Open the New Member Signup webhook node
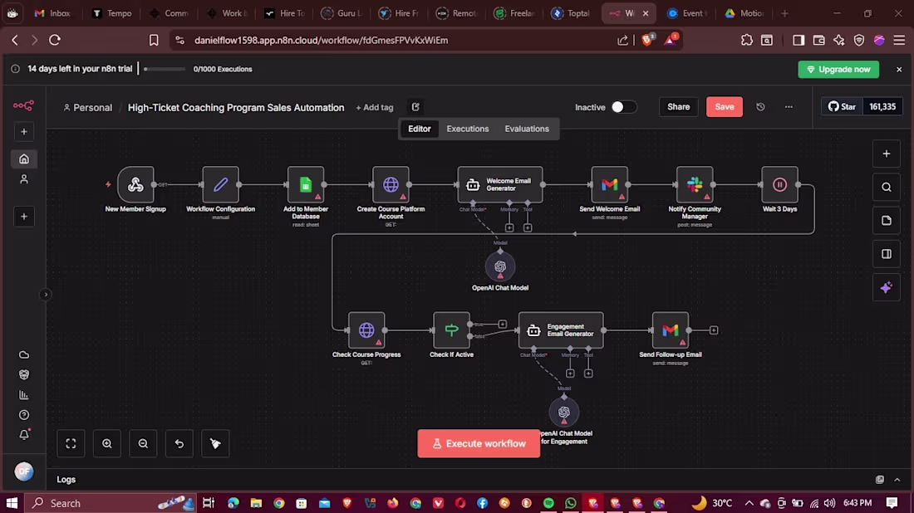 click(135, 184)
